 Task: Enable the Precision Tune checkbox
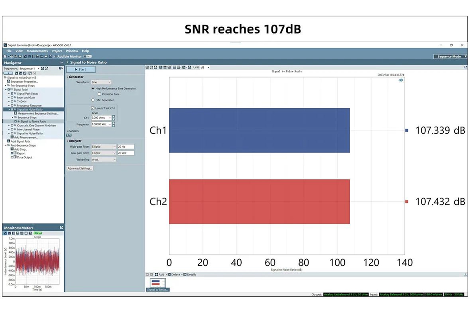99,94
